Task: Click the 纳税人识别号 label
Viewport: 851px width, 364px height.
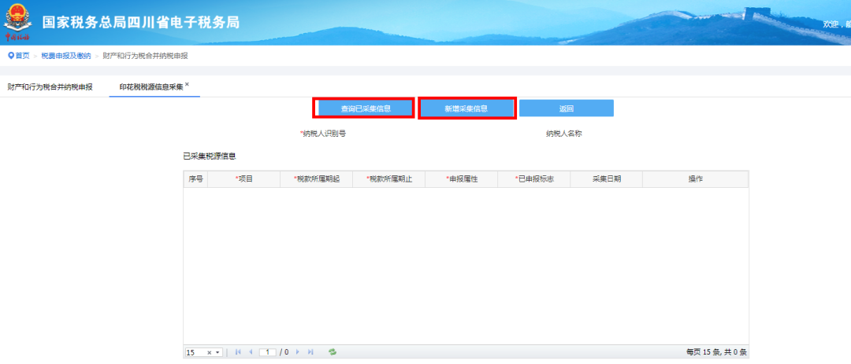Action: pyautogui.click(x=323, y=134)
